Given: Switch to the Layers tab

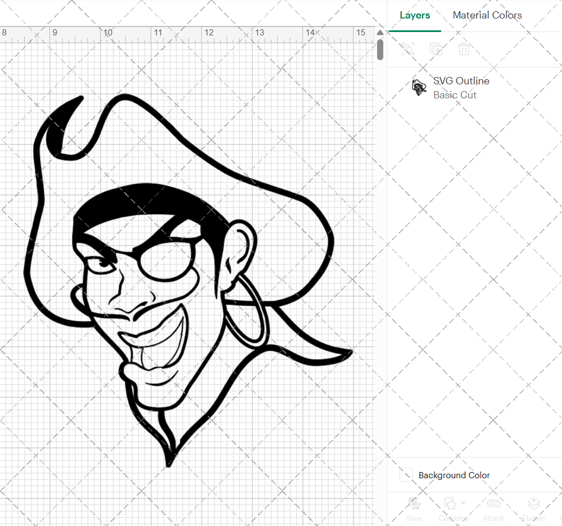Looking at the screenshot, I should tap(415, 15).
